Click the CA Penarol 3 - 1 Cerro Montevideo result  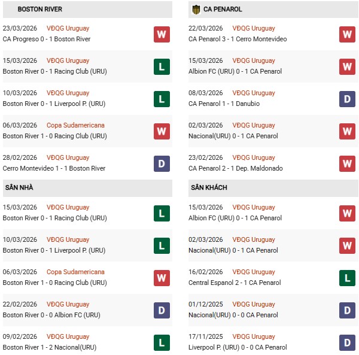238,39
